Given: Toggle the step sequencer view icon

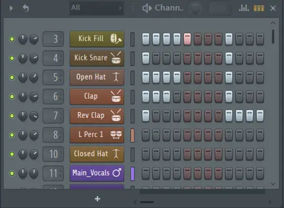Looking at the screenshot, I should coord(259,8).
